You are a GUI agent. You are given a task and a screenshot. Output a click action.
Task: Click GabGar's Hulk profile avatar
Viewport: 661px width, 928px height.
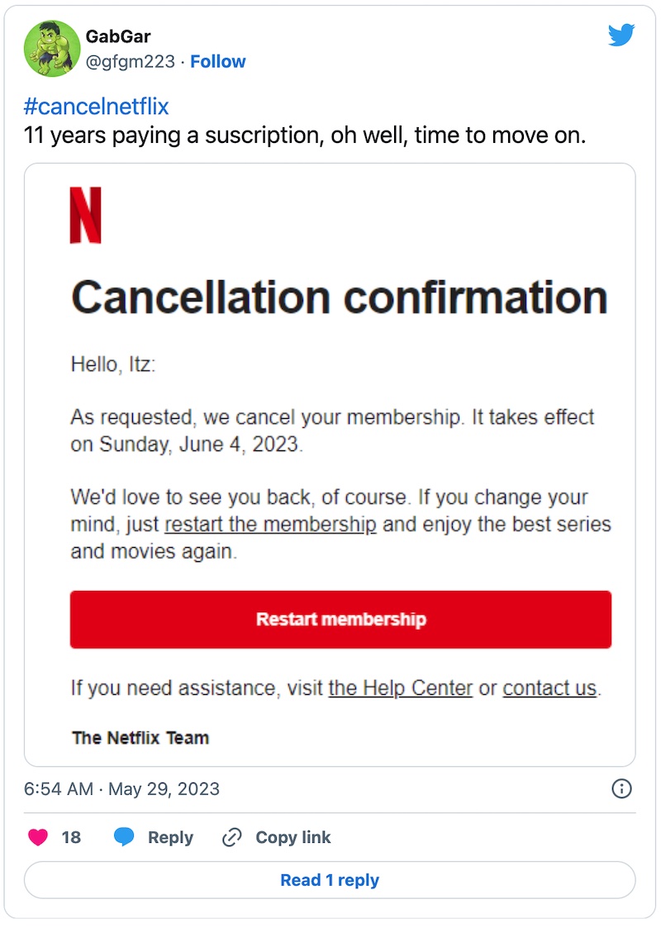(x=52, y=49)
